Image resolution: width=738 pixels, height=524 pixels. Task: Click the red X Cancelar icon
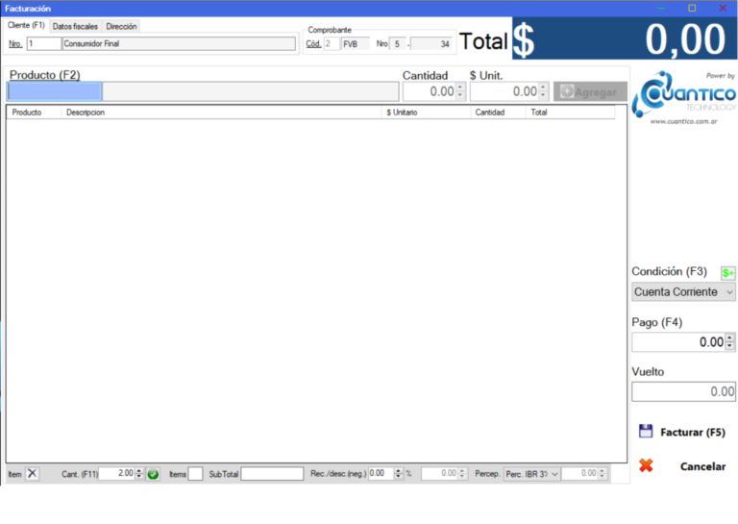click(646, 465)
